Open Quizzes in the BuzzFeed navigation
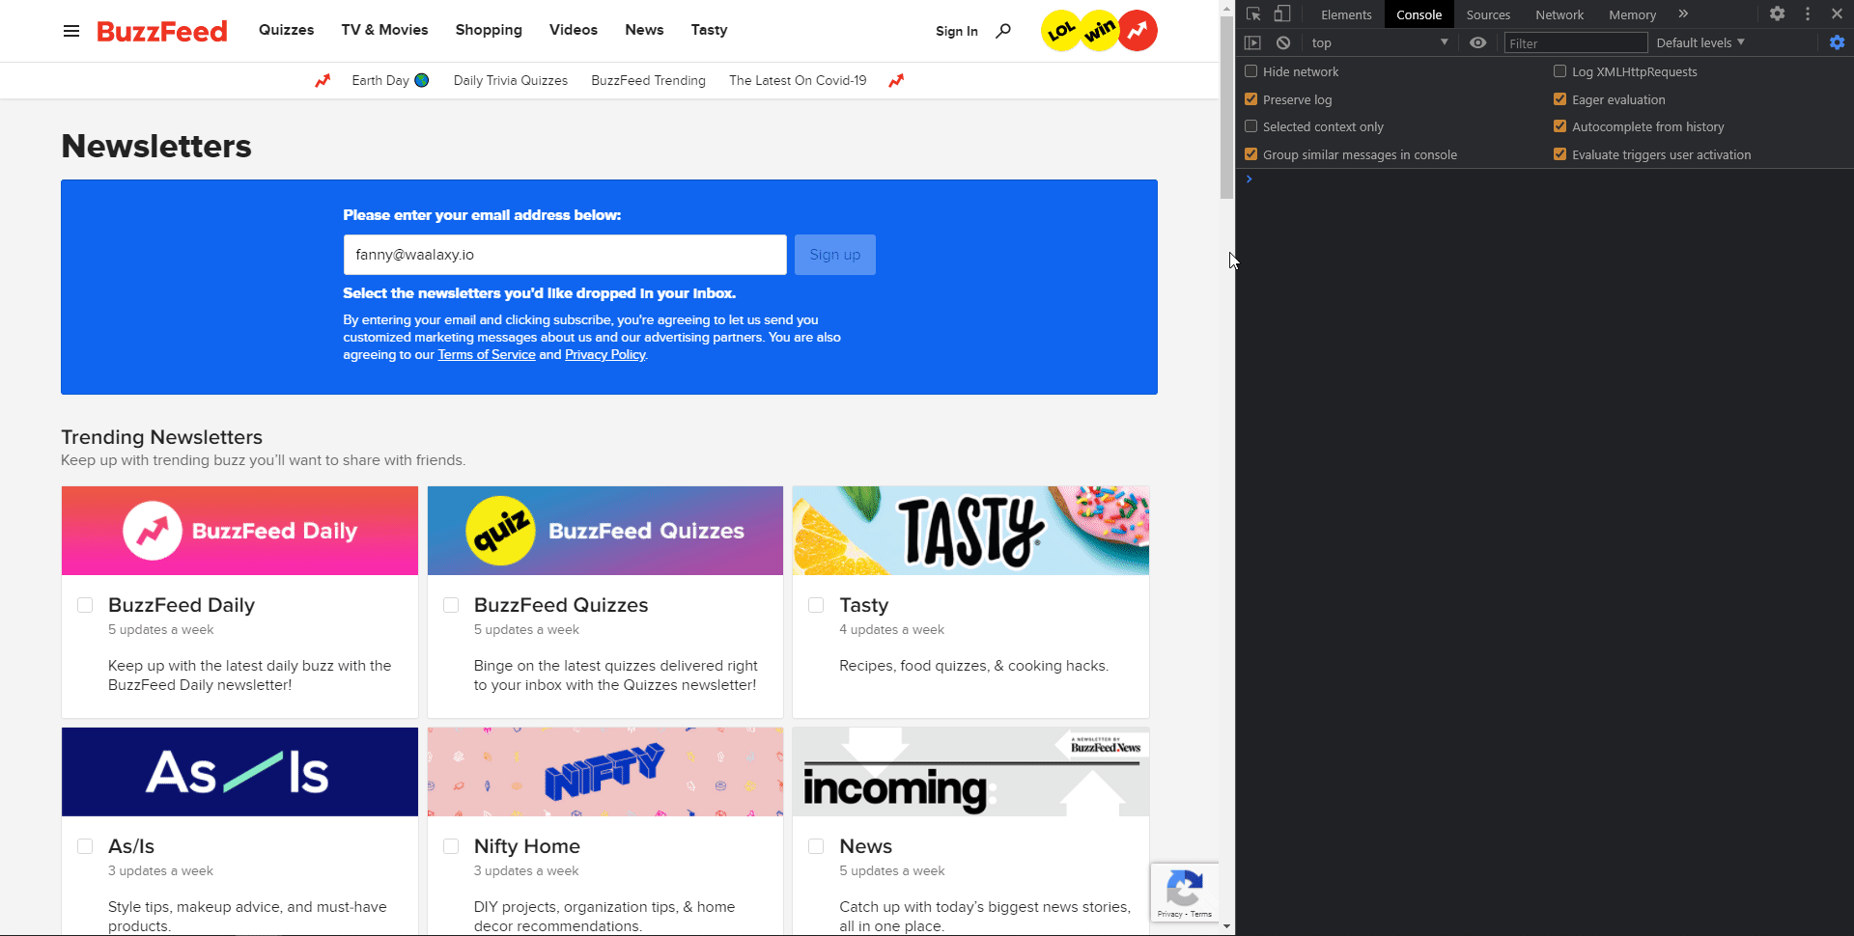Image resolution: width=1854 pixels, height=936 pixels. tap(286, 30)
